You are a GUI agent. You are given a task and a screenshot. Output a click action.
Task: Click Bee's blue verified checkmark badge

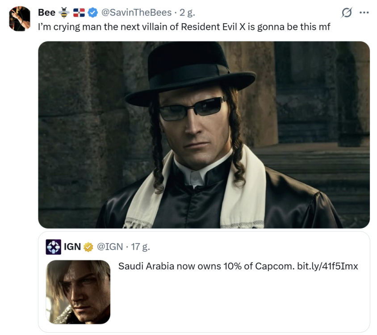[x=92, y=13]
